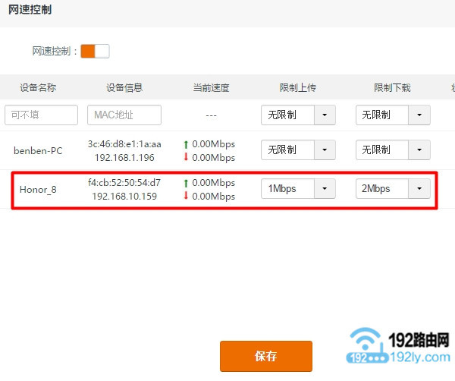Click the 当前速度 column header
This screenshot has height=381, width=455.
point(211,87)
